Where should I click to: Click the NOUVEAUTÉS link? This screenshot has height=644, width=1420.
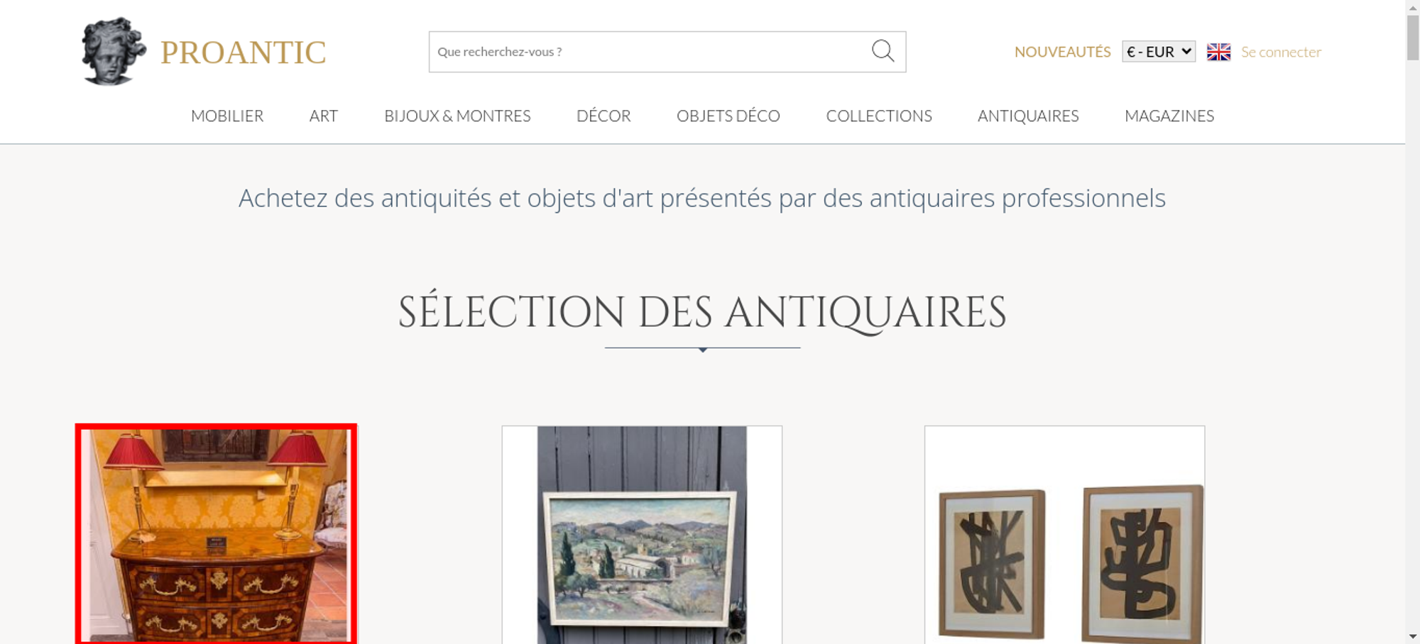pos(1062,52)
